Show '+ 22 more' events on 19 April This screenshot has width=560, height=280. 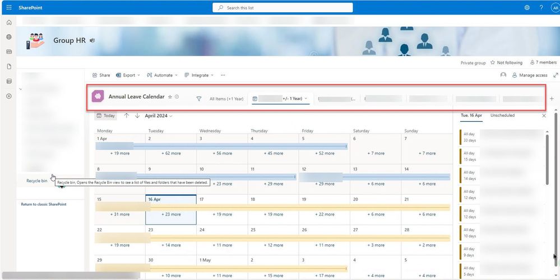click(325, 215)
